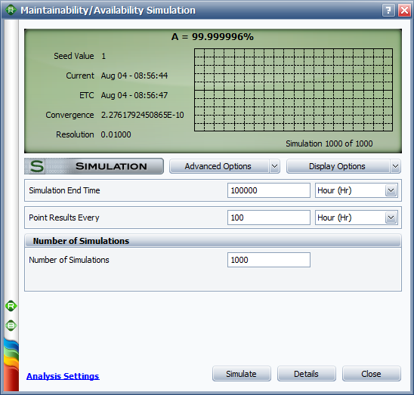Click the title bar application logo icon
The height and width of the screenshot is (395, 414).
point(11,11)
